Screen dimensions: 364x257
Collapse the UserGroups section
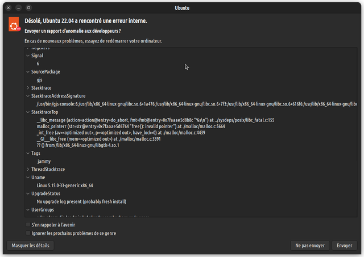tap(28, 210)
